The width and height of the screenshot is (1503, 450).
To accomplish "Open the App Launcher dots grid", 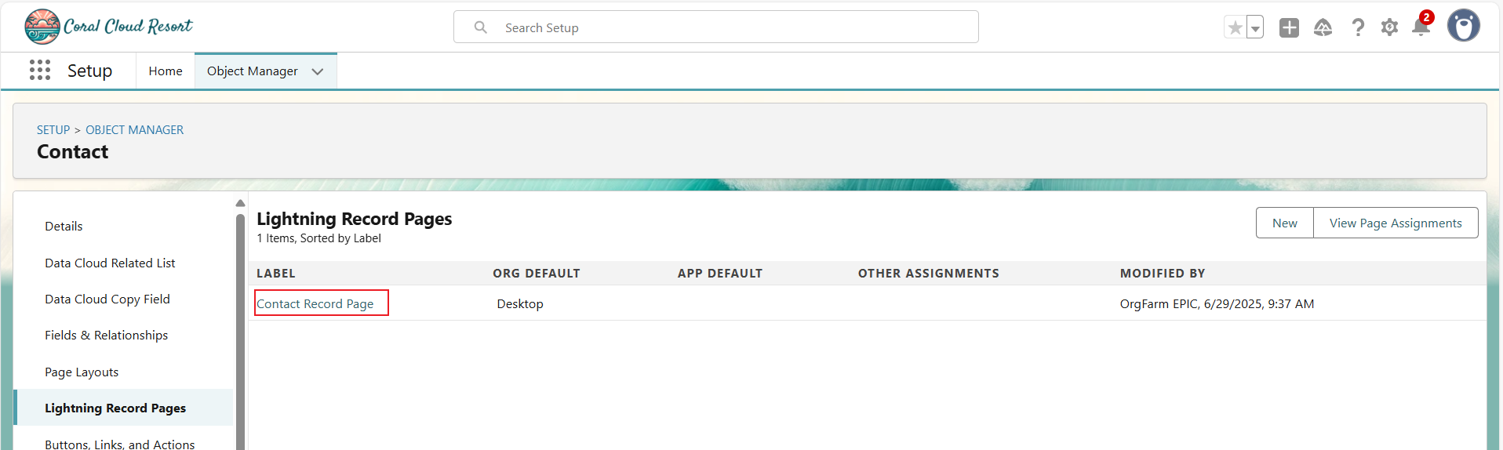I will pyautogui.click(x=40, y=71).
